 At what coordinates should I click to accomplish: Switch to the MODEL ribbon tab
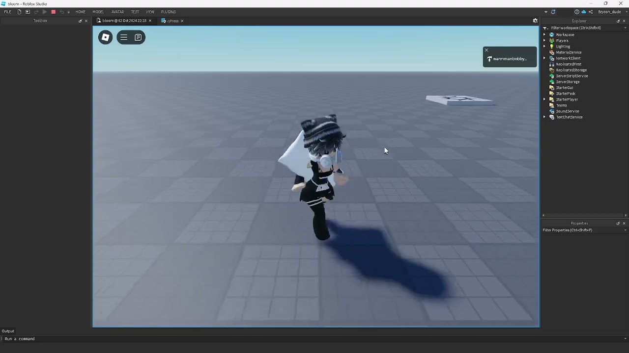pos(98,12)
